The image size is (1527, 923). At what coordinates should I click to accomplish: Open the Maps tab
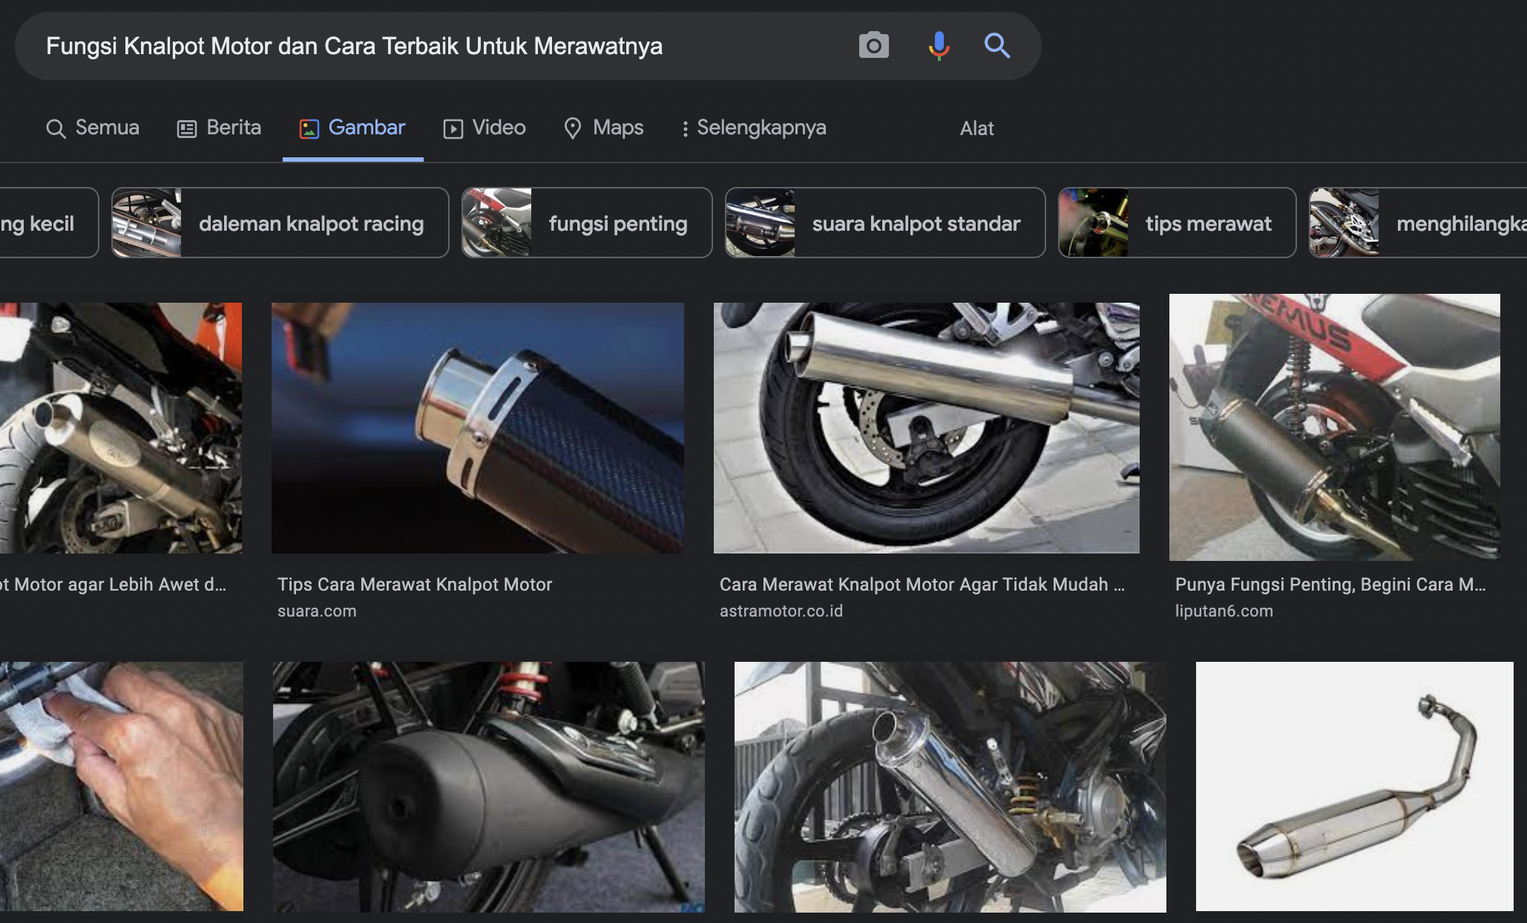tap(603, 128)
